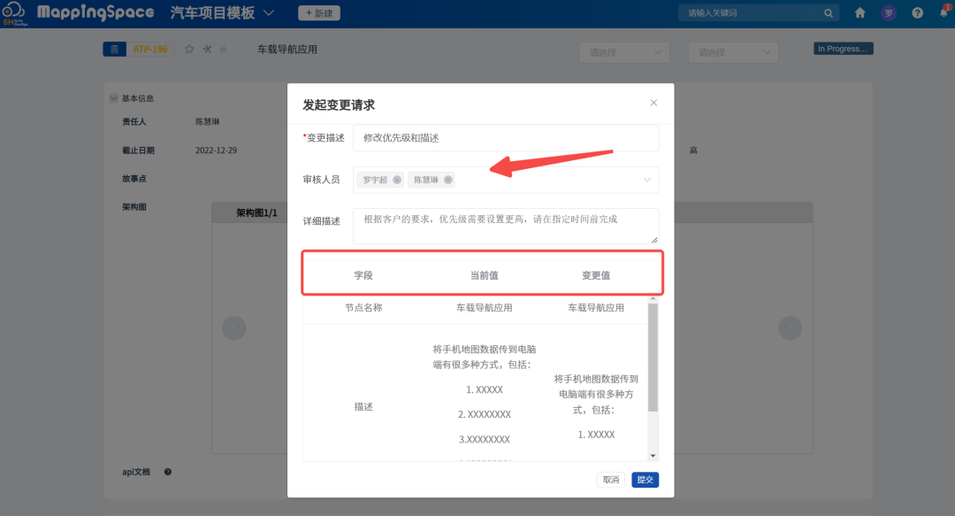The image size is (955, 516).
Task: Open the 汽车项目模板 project dropdown
Action: pyautogui.click(x=269, y=13)
